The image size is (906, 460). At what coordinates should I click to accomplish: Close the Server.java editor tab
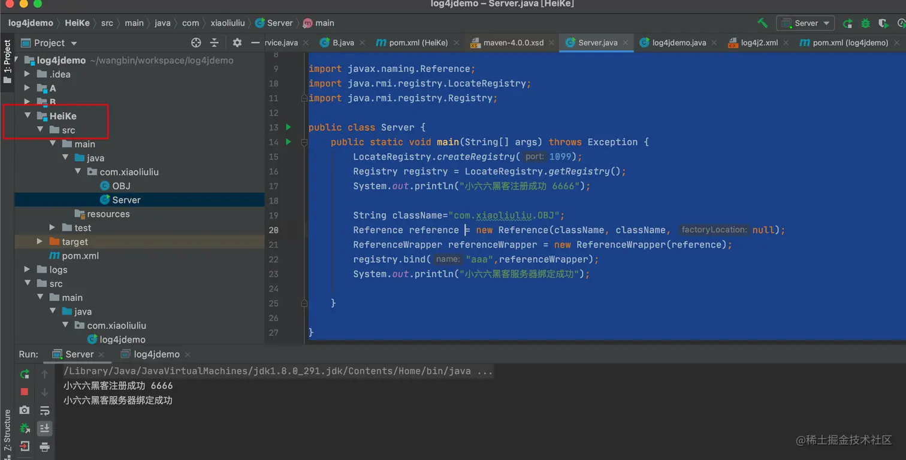626,43
